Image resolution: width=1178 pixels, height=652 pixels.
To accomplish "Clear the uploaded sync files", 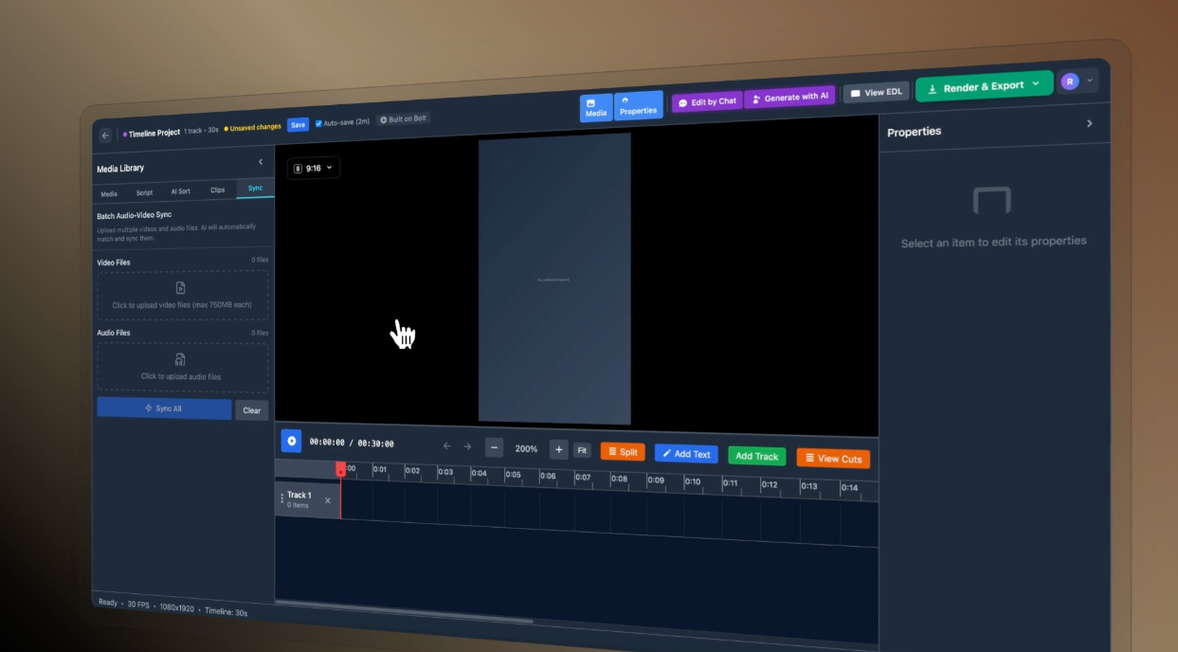I will point(252,410).
